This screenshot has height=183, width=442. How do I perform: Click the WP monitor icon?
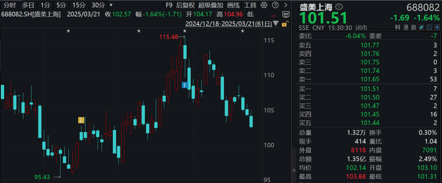pyautogui.click(x=286, y=14)
